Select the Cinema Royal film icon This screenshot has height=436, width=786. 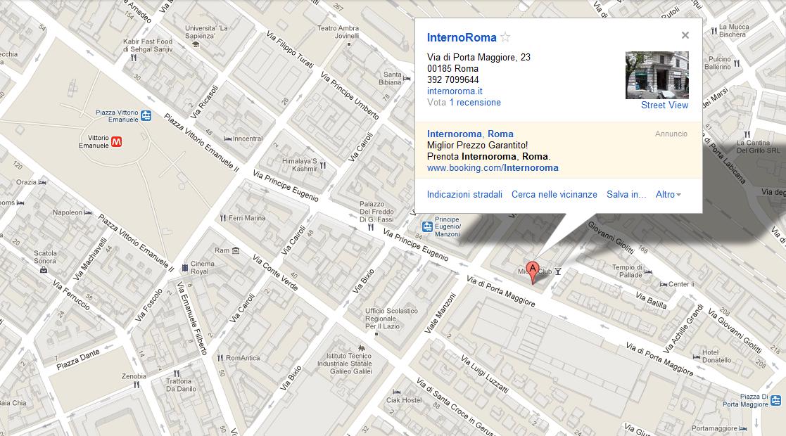[185, 268]
